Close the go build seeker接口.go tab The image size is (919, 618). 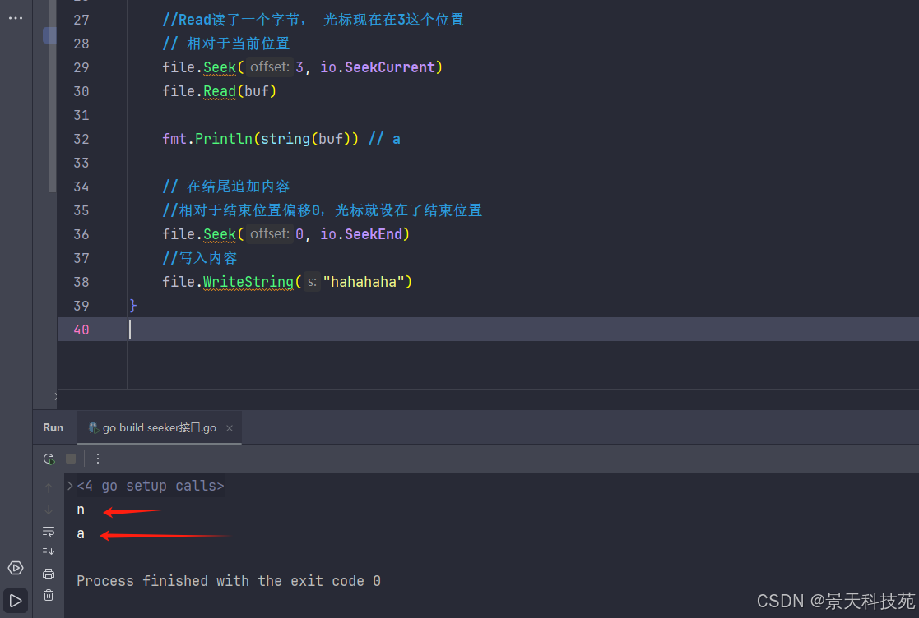(x=230, y=428)
